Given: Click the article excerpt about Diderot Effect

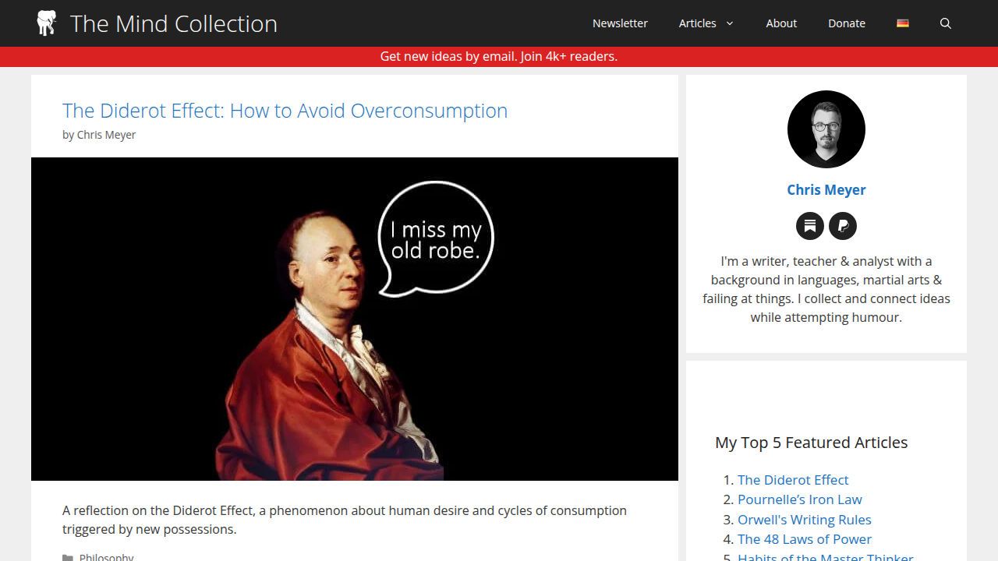Looking at the screenshot, I should coord(345,520).
